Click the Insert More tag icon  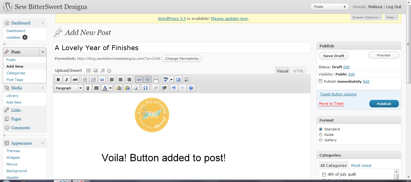click(x=156, y=80)
